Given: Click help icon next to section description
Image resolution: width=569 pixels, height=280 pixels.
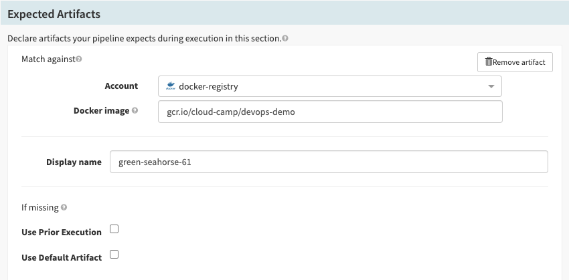Looking at the screenshot, I should point(286,39).
